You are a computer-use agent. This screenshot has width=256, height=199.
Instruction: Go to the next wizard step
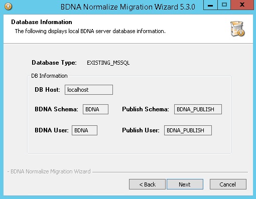(185, 184)
